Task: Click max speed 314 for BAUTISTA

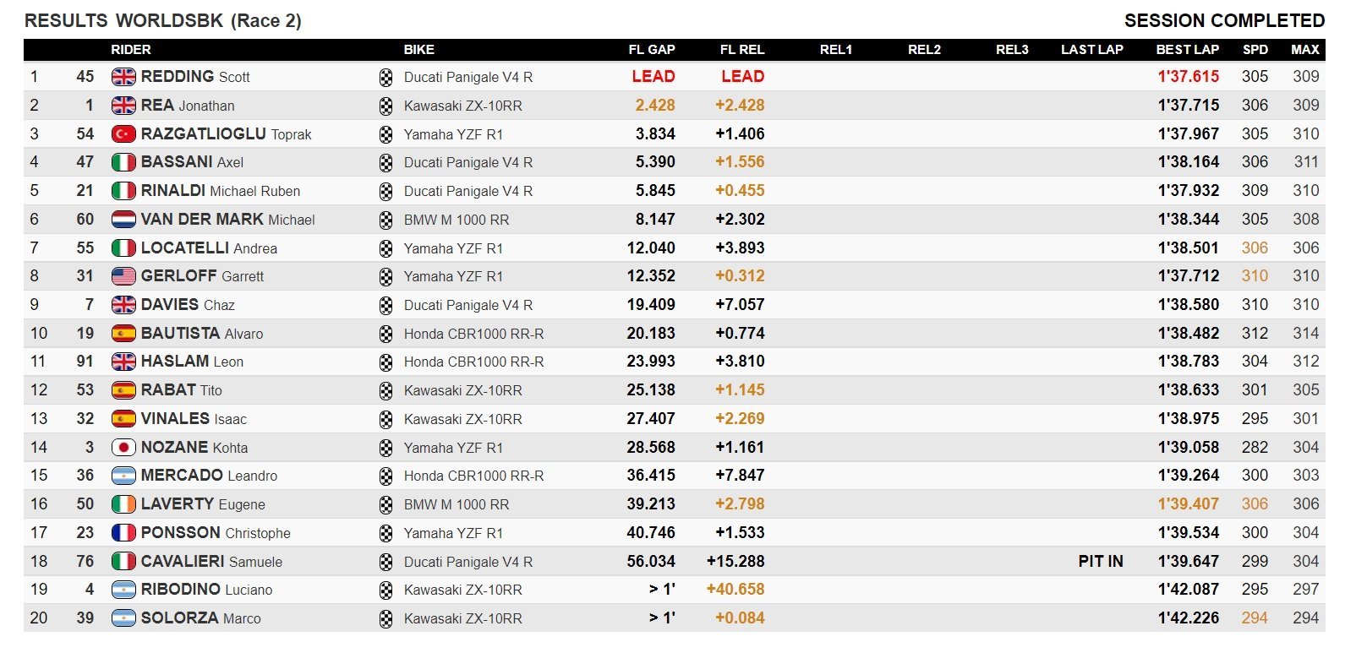Action: 1306,334
